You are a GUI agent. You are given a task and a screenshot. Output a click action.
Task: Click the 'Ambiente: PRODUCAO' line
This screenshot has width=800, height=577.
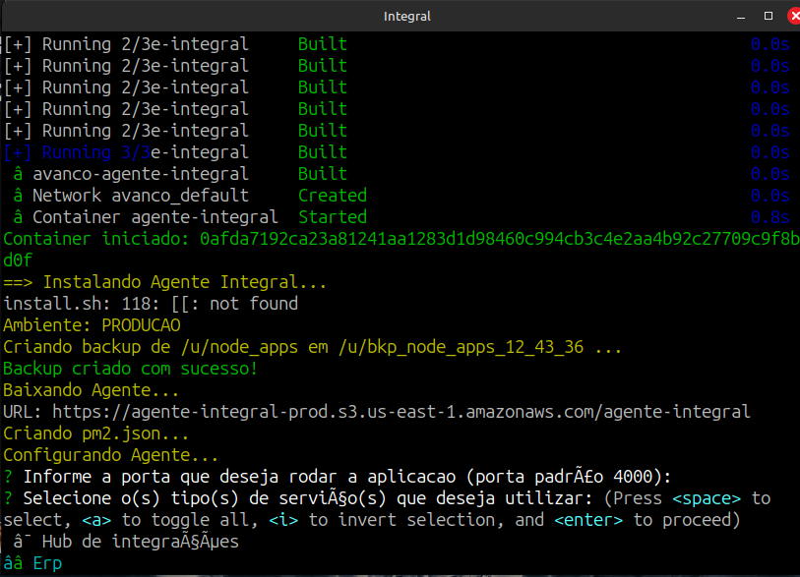click(x=92, y=325)
